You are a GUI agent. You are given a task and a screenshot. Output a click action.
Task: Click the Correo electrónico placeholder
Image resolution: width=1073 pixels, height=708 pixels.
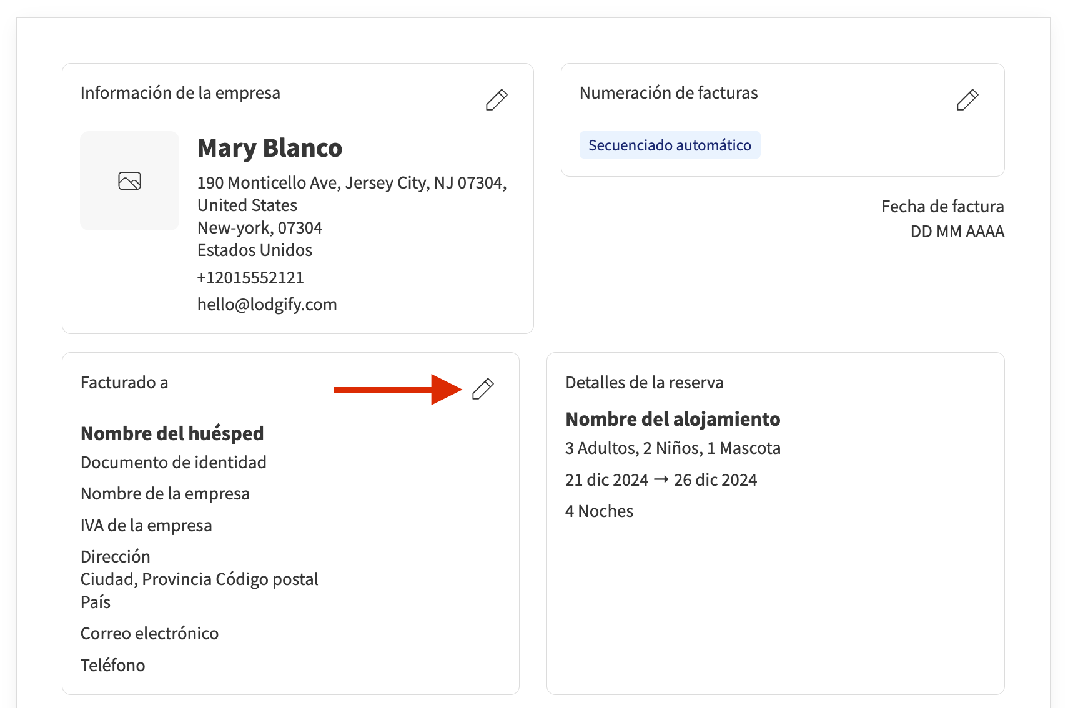click(149, 634)
